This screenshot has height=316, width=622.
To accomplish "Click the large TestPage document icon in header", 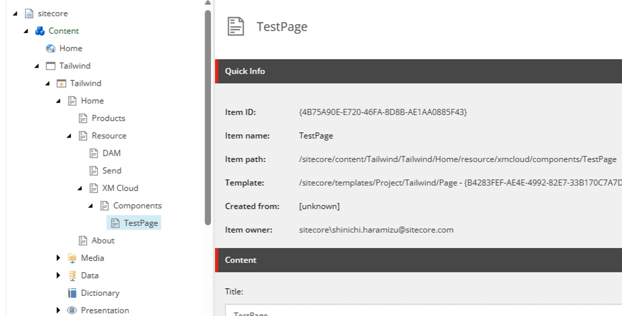I will tap(236, 27).
